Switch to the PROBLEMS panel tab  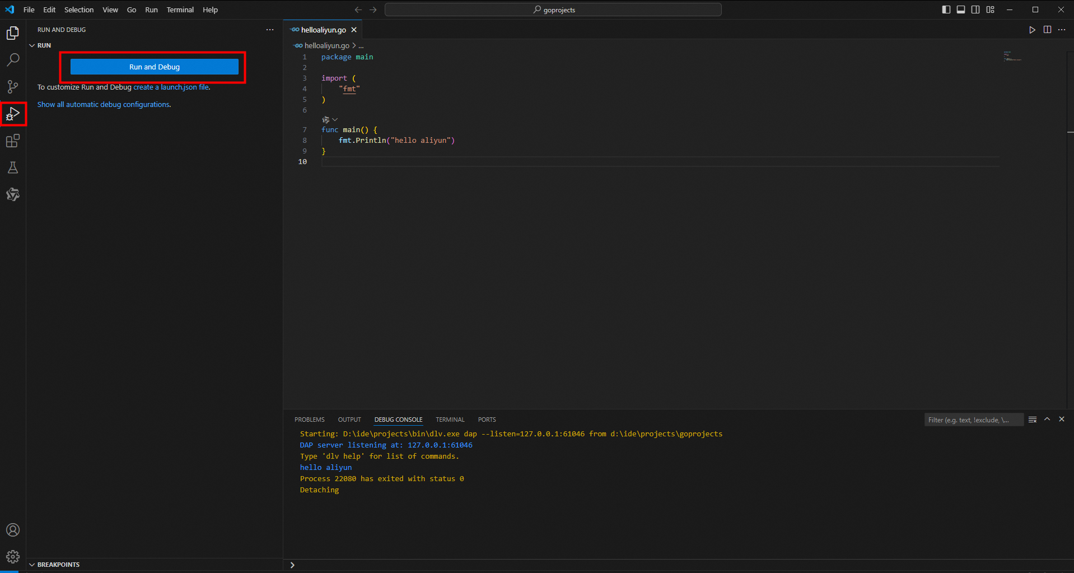310,420
